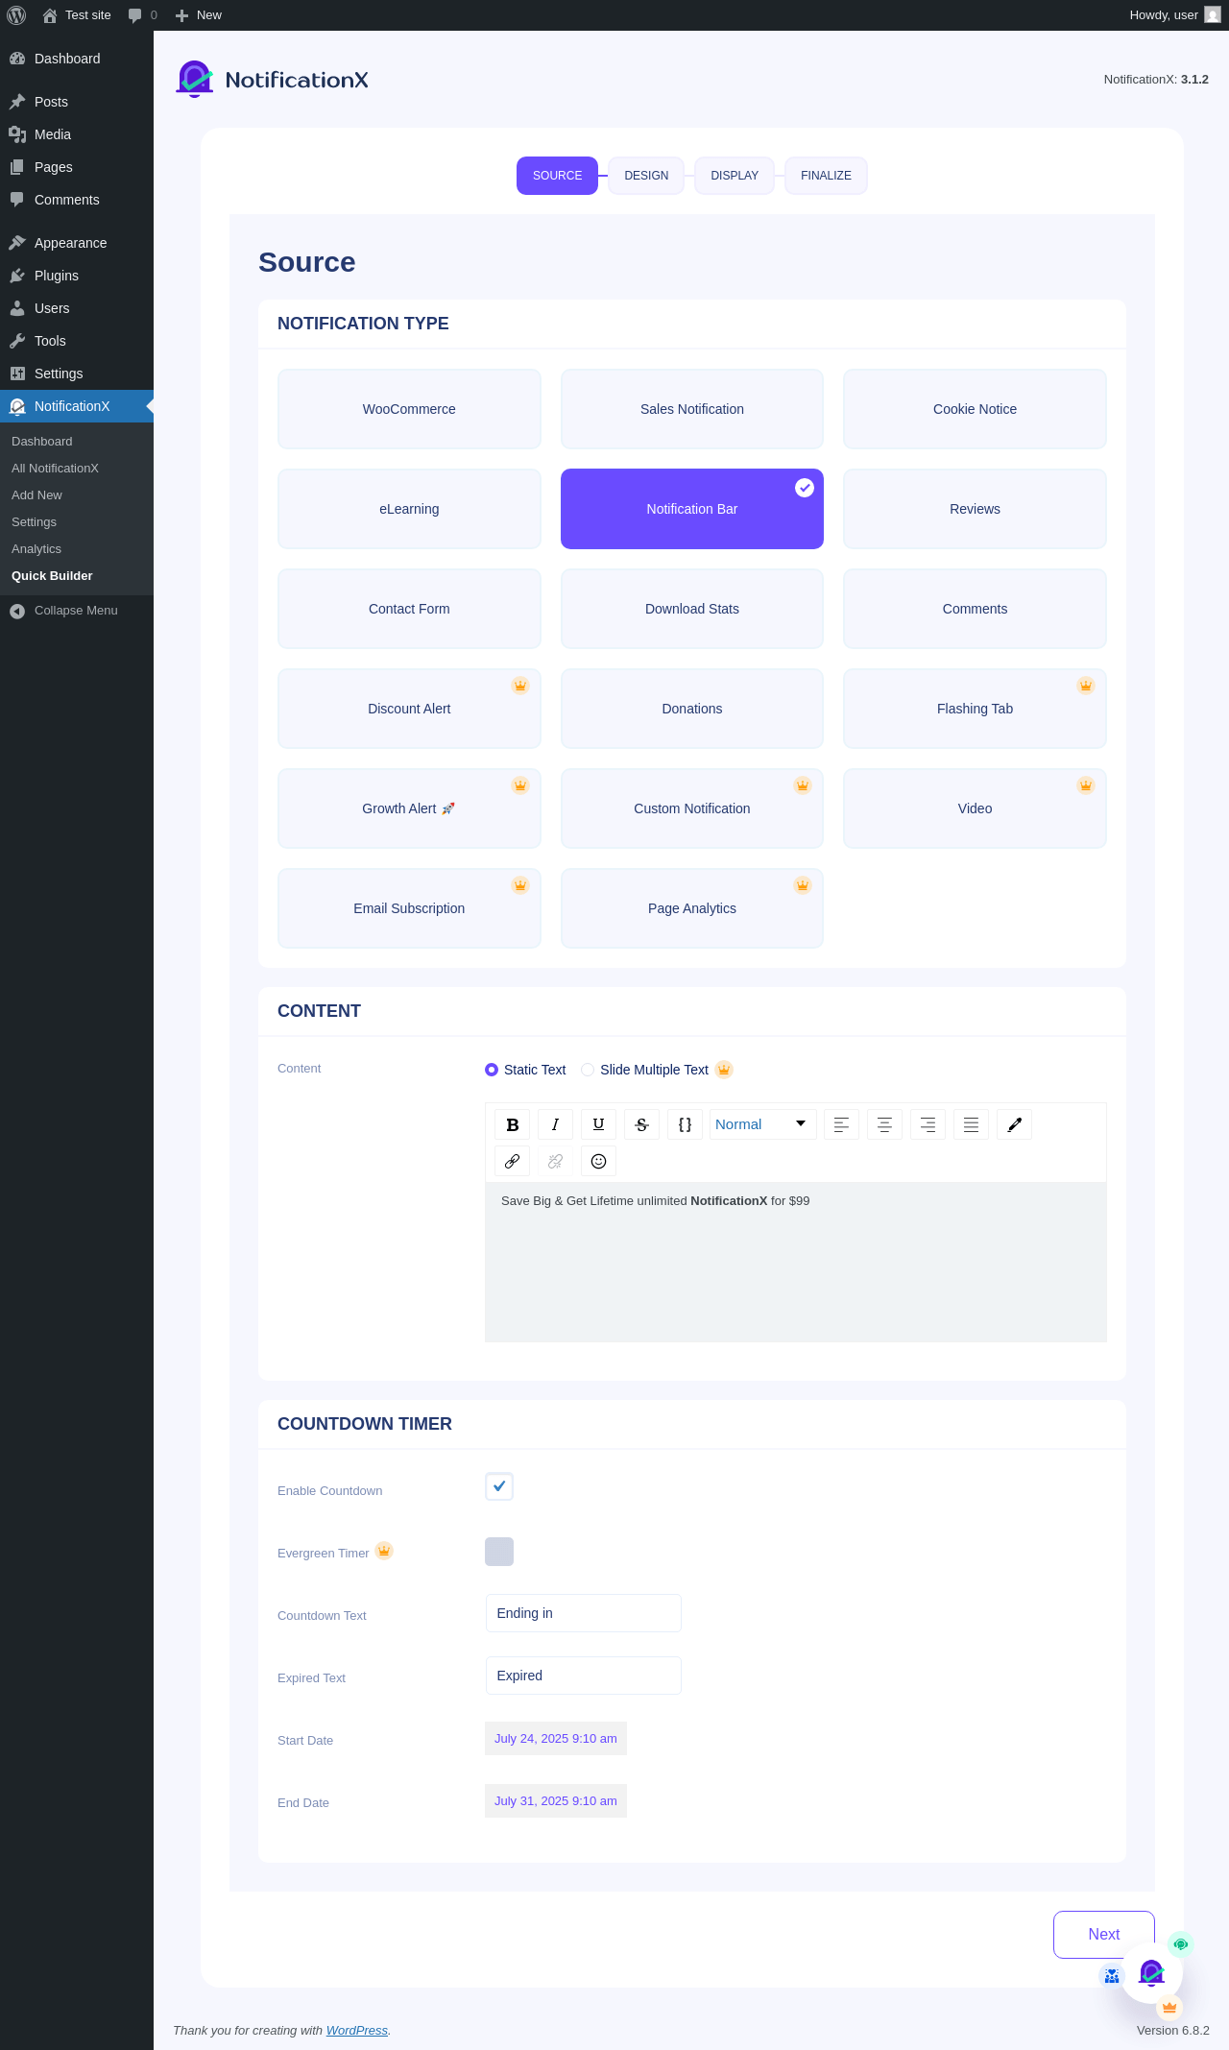Align content text center
This screenshot has width=1229, height=2050.
click(x=884, y=1124)
